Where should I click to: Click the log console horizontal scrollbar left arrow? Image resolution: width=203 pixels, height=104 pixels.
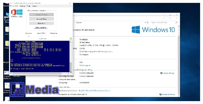point(11,73)
